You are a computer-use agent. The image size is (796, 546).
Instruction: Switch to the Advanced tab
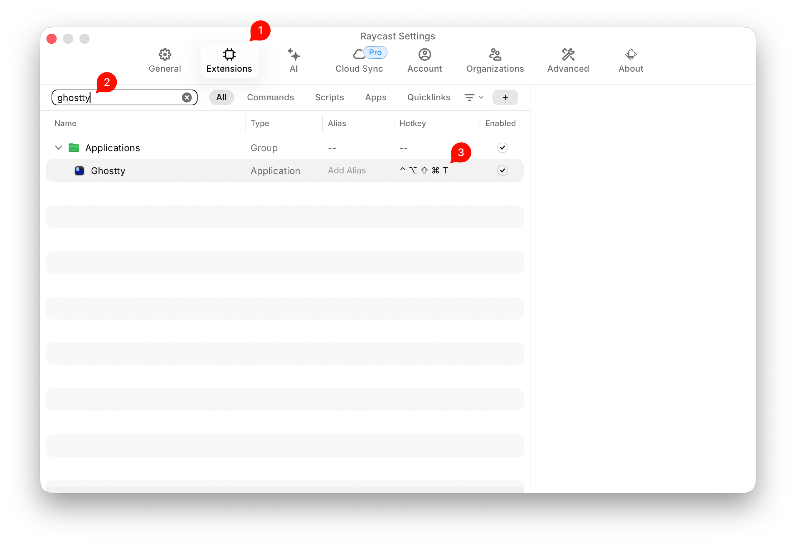point(568,61)
